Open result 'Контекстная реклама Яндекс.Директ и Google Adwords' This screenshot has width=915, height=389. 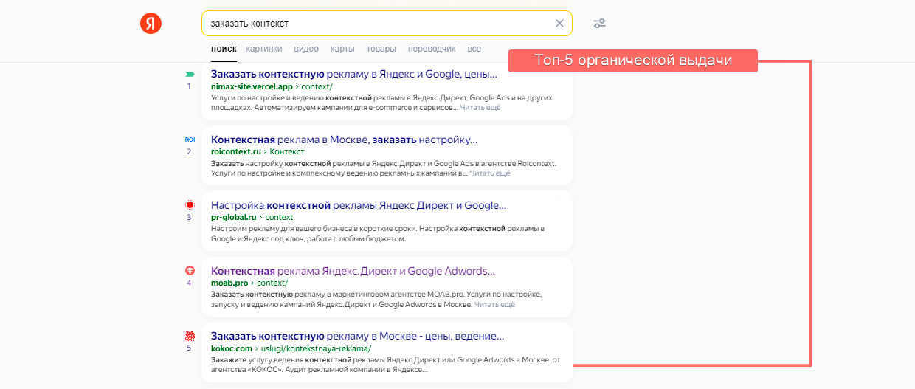pos(353,271)
